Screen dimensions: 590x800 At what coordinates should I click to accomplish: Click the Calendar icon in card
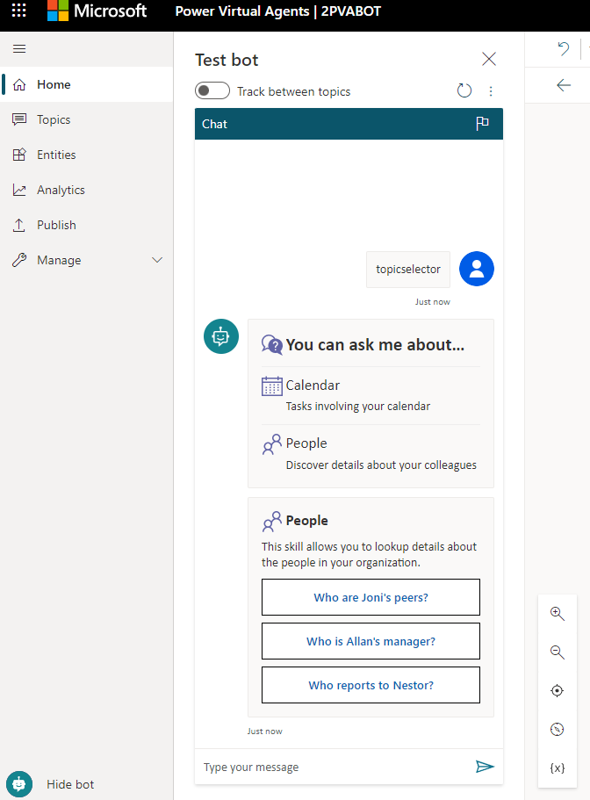(x=272, y=386)
